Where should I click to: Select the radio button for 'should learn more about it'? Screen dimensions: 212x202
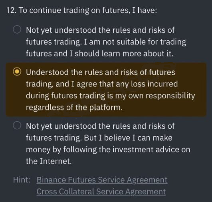(x=17, y=30)
